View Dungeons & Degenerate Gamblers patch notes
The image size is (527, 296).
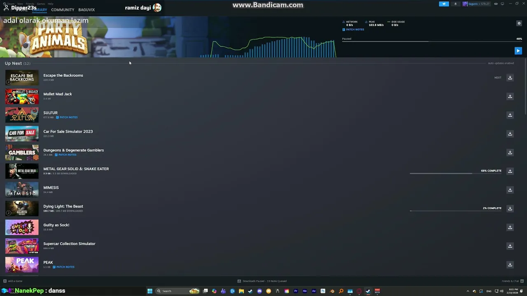tap(65, 155)
